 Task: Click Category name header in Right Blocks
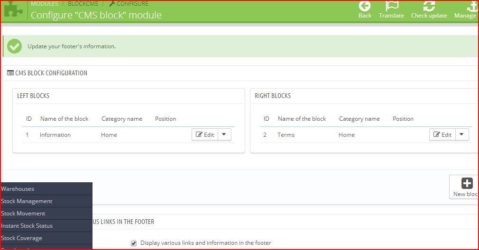(359, 119)
